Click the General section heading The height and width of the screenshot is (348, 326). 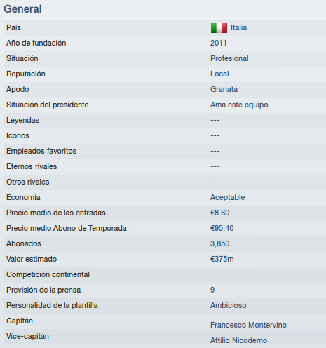coord(22,9)
